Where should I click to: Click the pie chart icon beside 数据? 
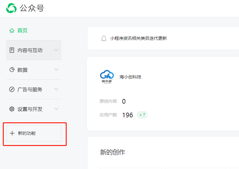point(12,70)
